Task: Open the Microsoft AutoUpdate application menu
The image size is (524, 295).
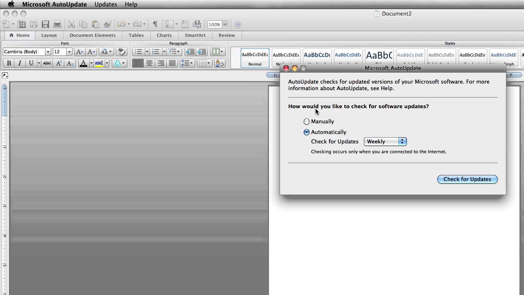Action: coord(54,4)
